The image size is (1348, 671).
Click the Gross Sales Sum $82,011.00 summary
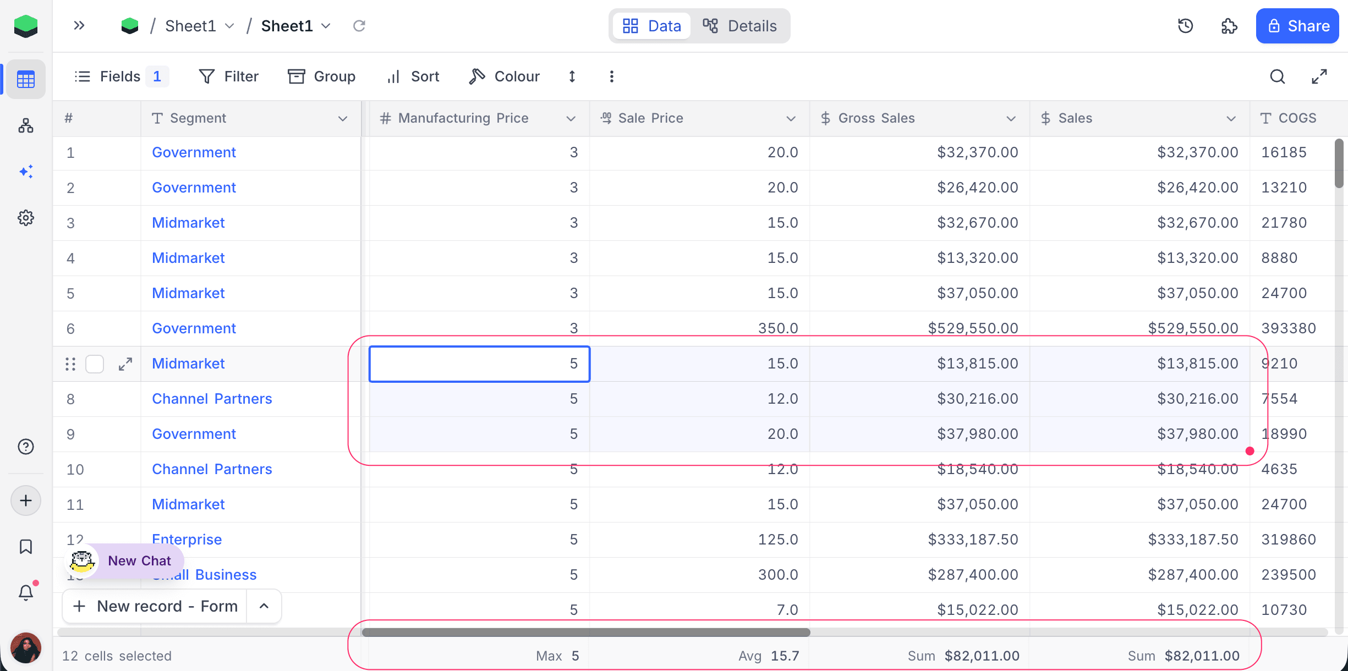pyautogui.click(x=919, y=656)
